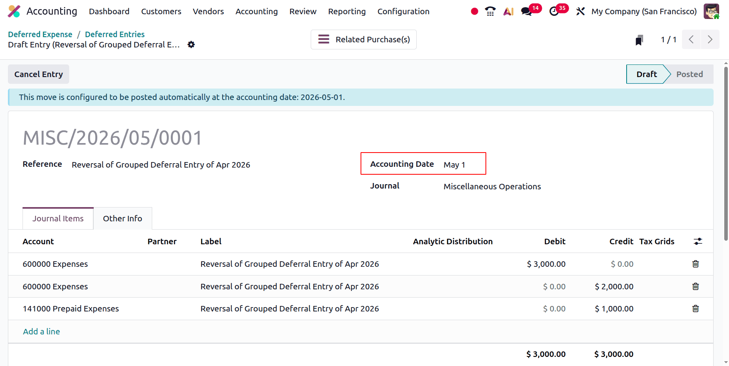729x366 pixels.
Task: Select the Draft status stage
Action: point(646,74)
